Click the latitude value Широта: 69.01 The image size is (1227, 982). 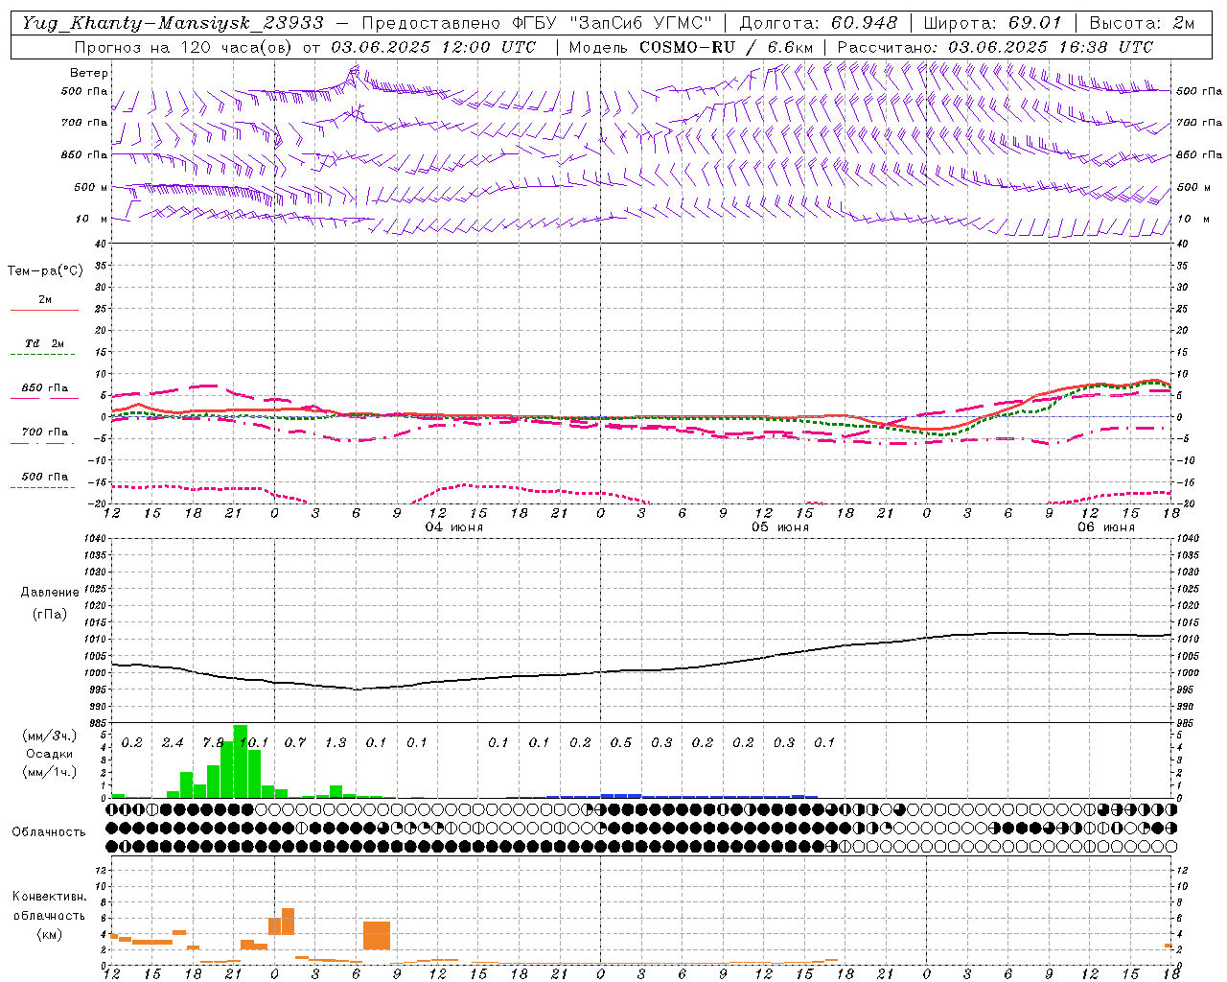click(x=992, y=23)
